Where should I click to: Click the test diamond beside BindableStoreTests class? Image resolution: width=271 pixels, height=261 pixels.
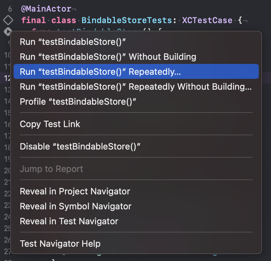pyautogui.click(x=7, y=20)
